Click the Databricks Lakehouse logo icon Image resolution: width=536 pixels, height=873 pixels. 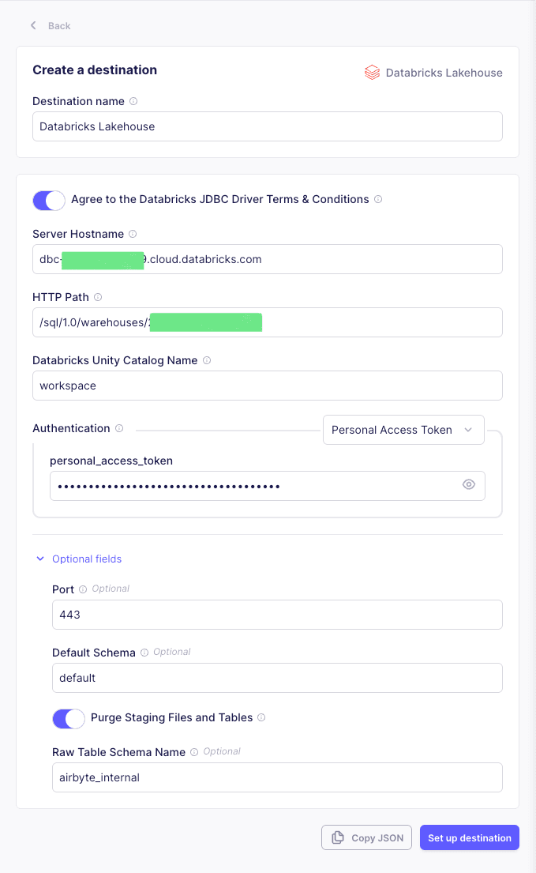pyautogui.click(x=371, y=72)
